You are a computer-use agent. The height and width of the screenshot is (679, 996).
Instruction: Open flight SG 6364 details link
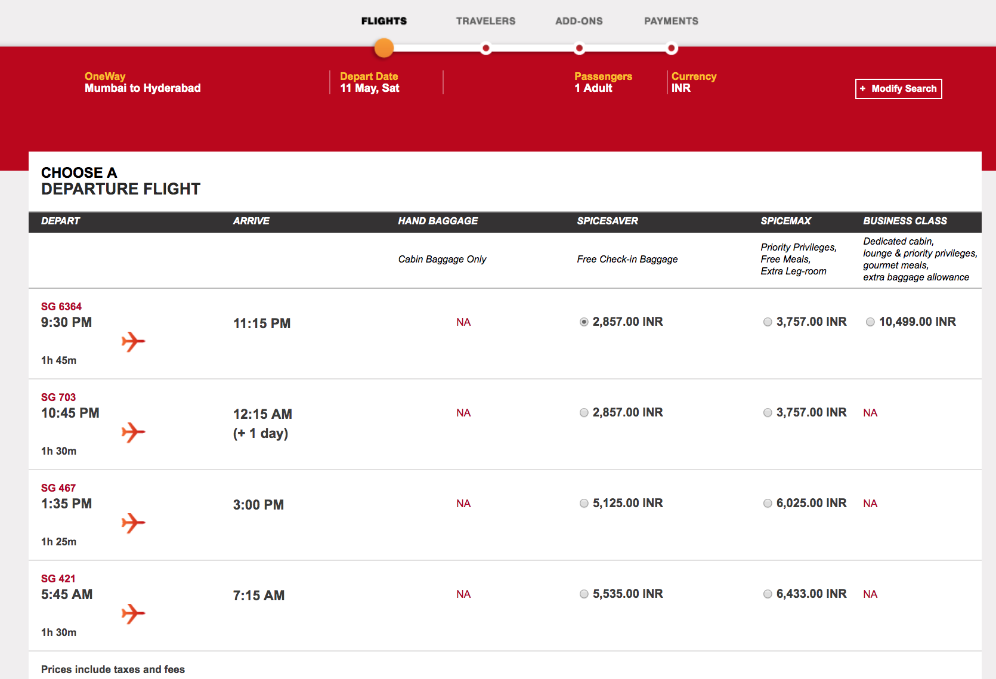[x=61, y=306]
